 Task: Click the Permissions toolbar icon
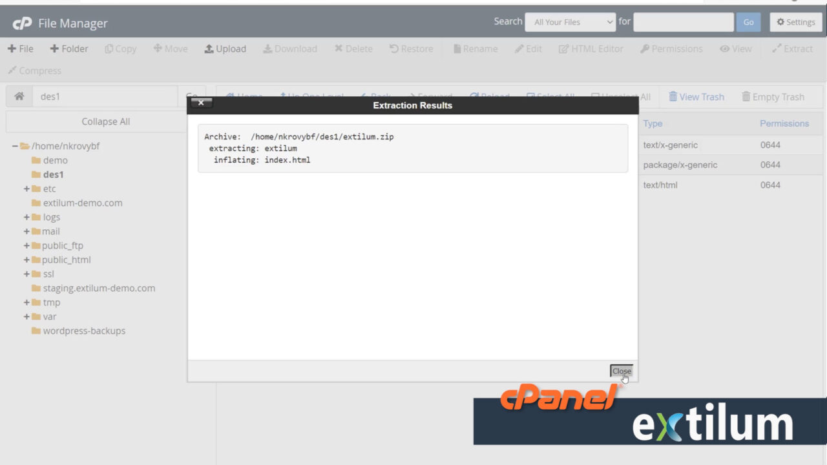click(x=671, y=48)
